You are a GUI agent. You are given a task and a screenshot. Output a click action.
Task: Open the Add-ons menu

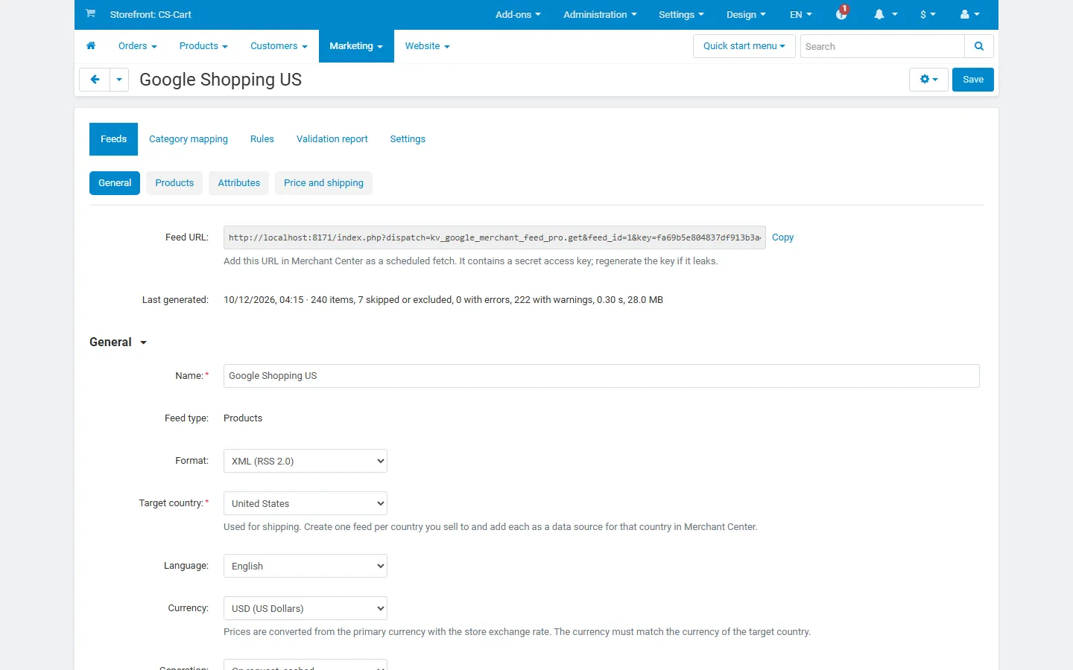click(518, 14)
